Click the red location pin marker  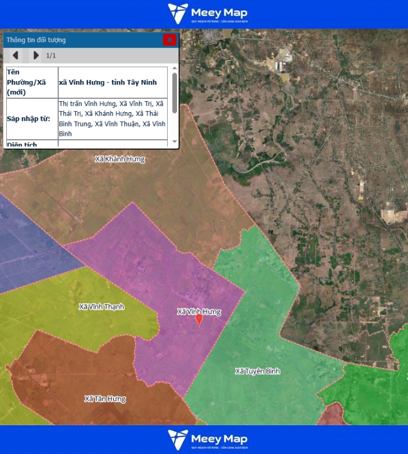tap(199, 319)
